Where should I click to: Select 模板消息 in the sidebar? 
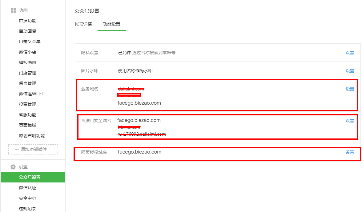(x=27, y=62)
